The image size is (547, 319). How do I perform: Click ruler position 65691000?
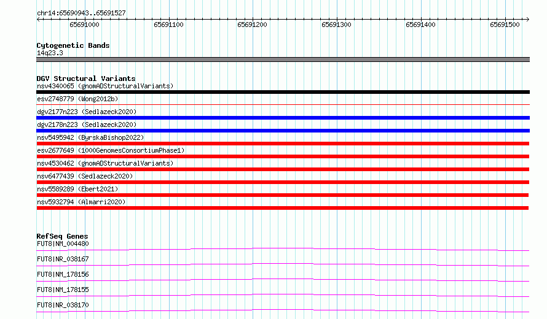[84, 25]
